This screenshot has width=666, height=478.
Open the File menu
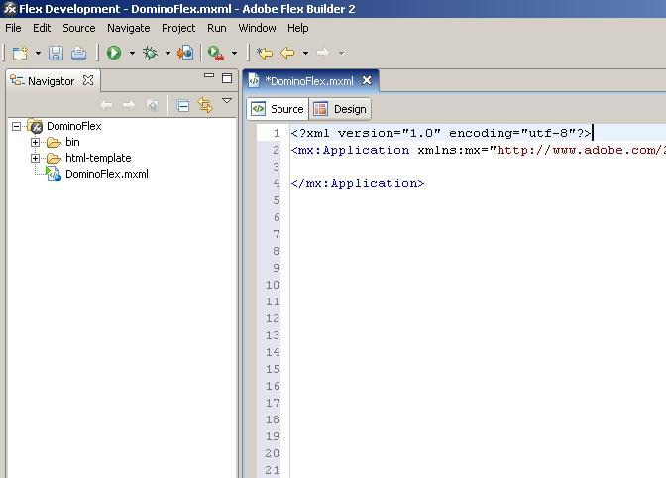click(x=13, y=28)
